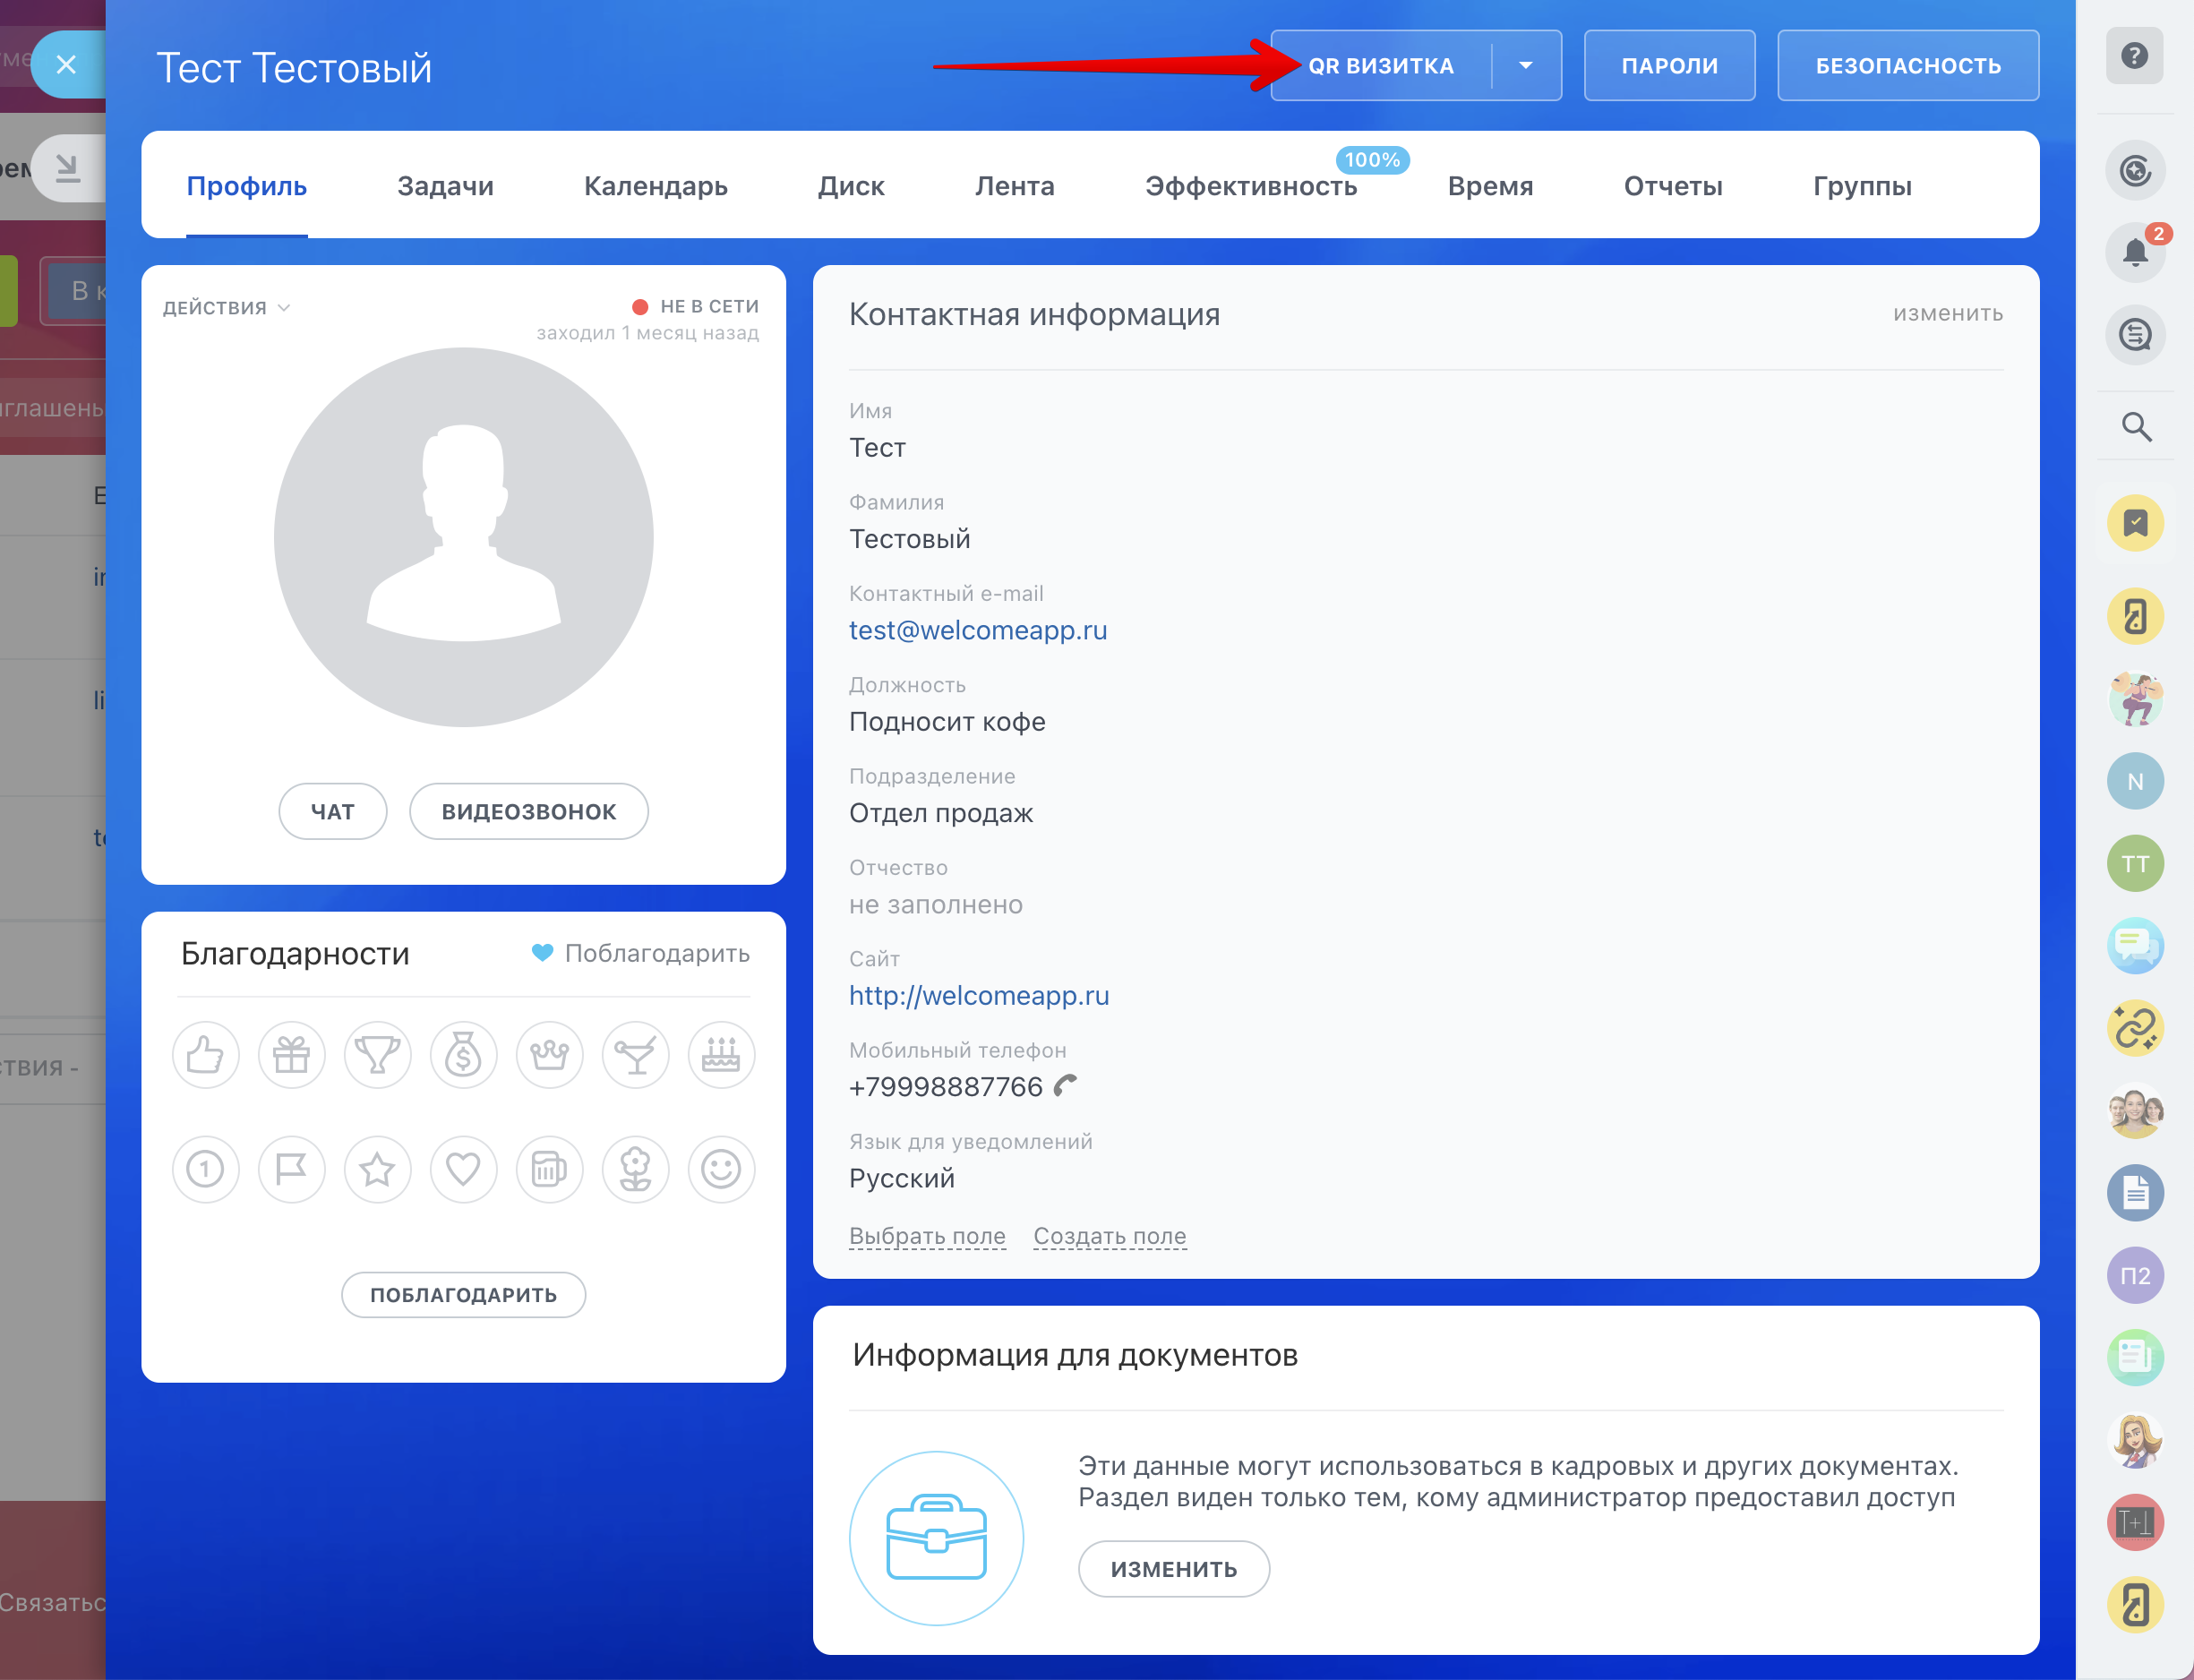Click the smiley face gratitude icon
This screenshot has width=2194, height=1680.
(721, 1169)
